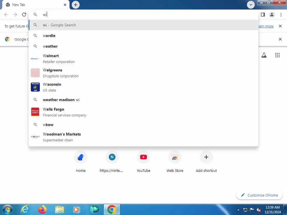Click the Wisconsin flag thumbnail
Viewport: 287px width, 215px height.
tap(35, 87)
